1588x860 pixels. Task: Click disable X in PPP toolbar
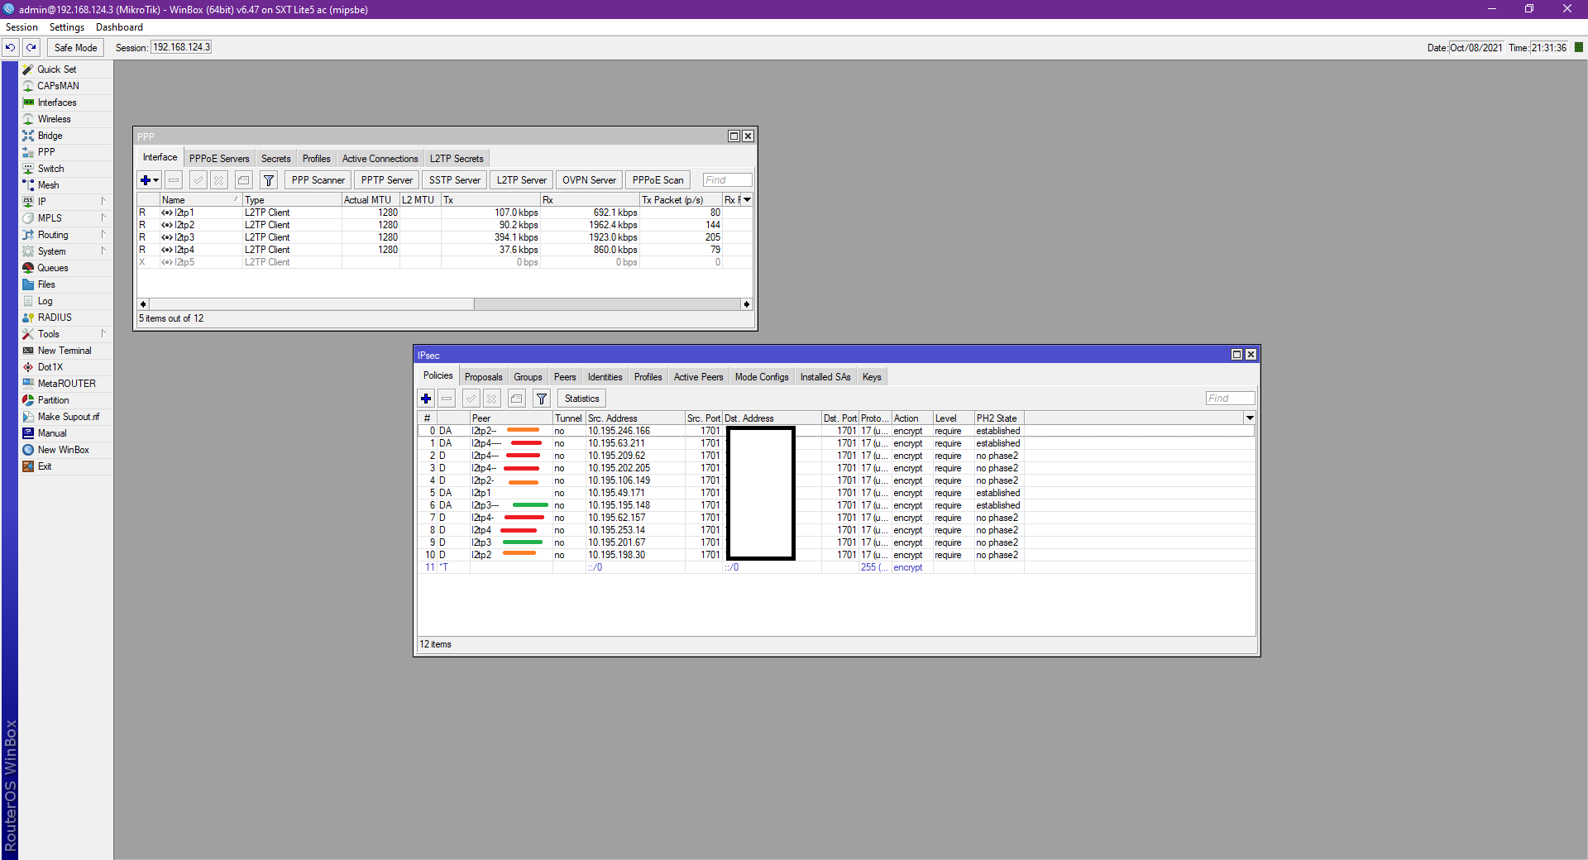218,180
